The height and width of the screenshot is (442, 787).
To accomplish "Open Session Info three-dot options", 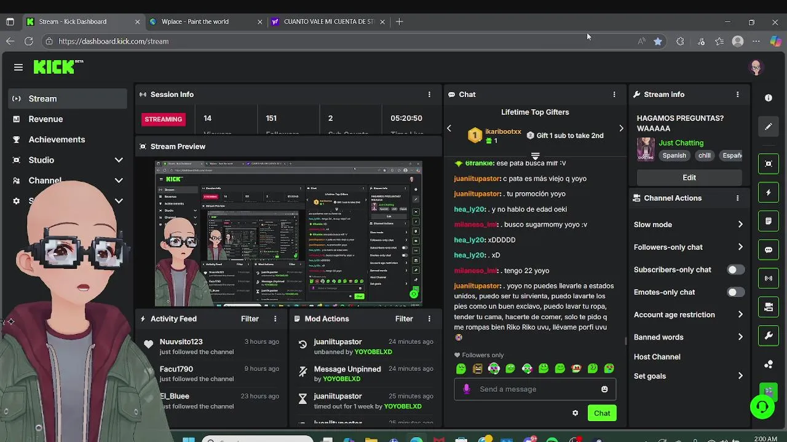I will pos(429,95).
